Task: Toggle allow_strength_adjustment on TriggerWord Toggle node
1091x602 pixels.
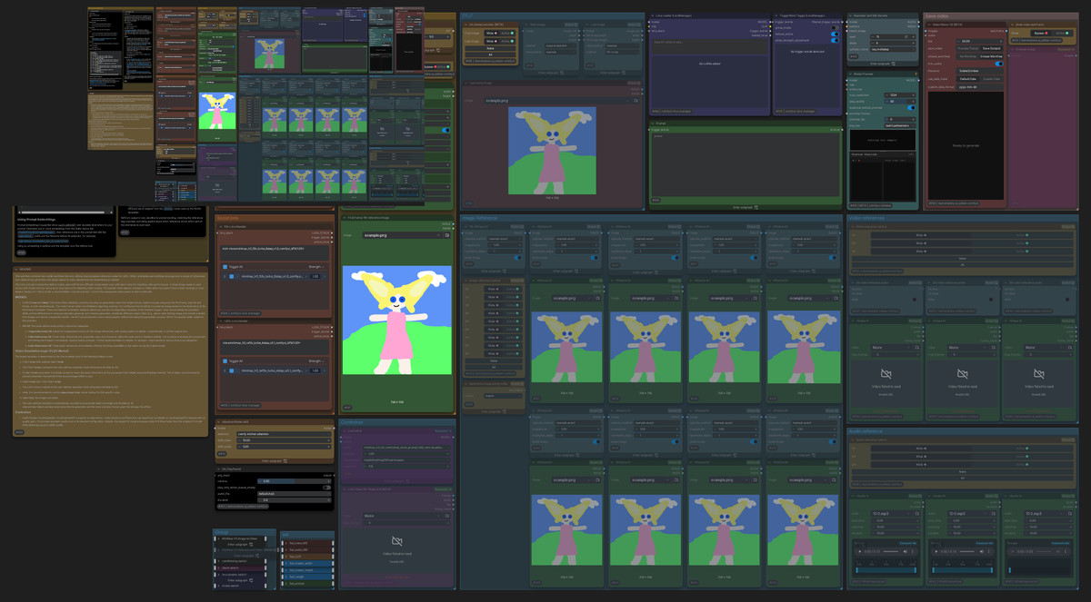Action: pyautogui.click(x=835, y=41)
